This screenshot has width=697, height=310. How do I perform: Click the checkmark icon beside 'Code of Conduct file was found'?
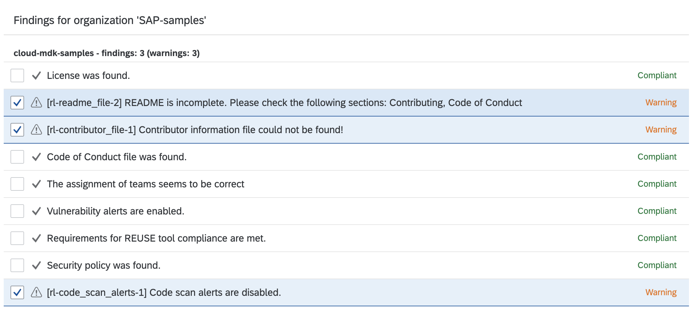(36, 157)
